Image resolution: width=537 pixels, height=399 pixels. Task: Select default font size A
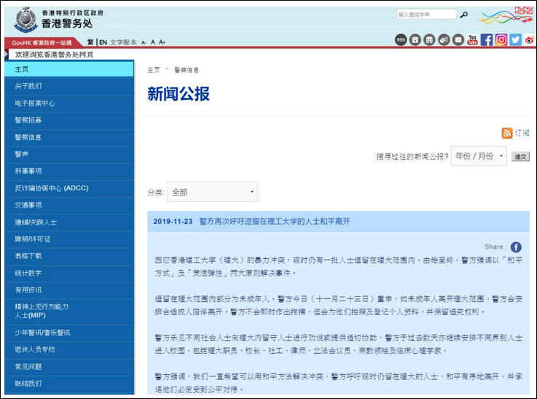coord(153,42)
